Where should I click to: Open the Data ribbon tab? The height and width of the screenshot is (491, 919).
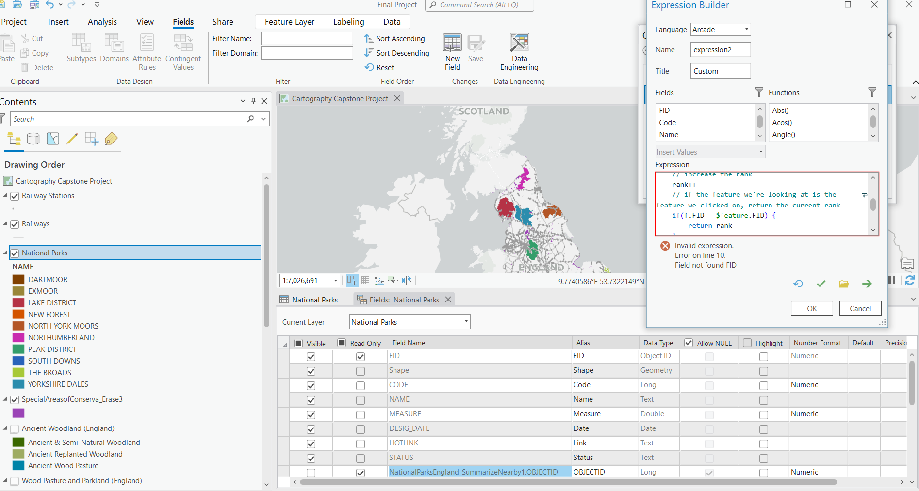click(x=392, y=21)
